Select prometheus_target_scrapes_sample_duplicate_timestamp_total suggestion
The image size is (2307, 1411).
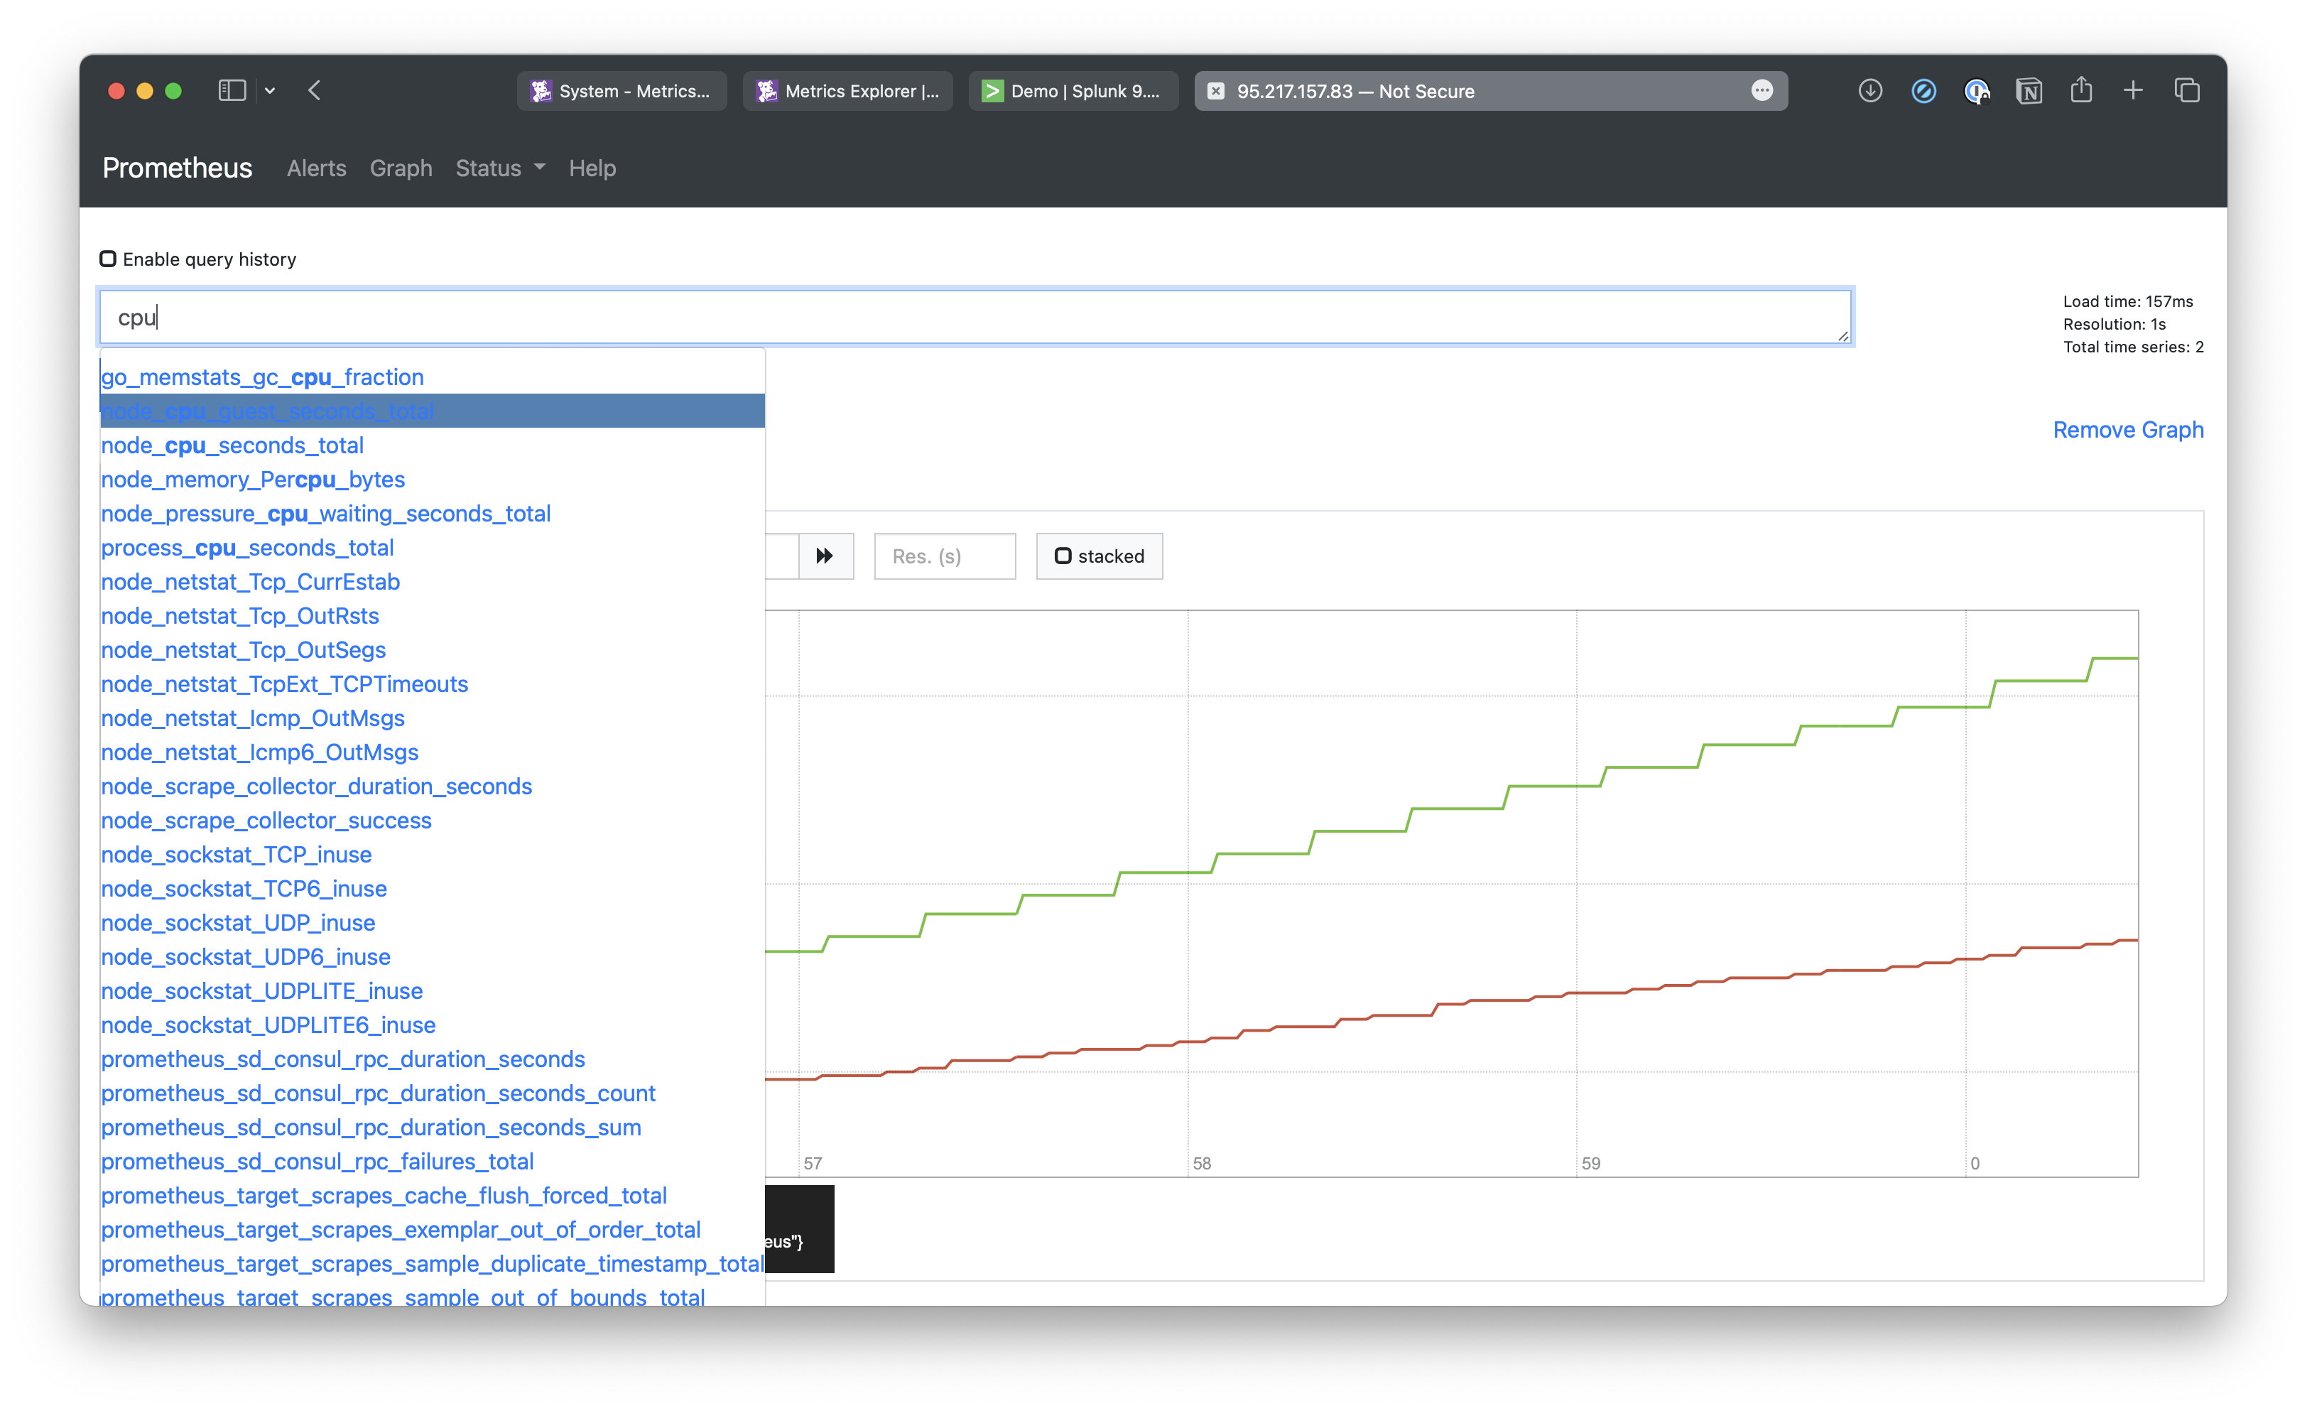pos(433,1264)
